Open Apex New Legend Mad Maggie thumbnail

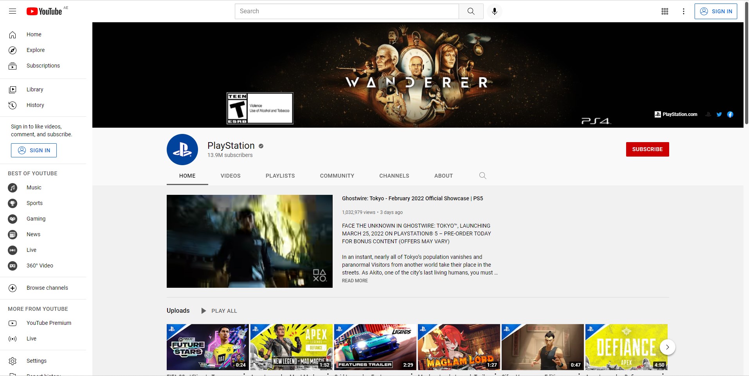coord(292,347)
